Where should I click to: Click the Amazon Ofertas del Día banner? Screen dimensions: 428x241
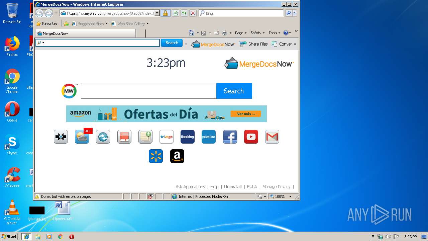click(167, 114)
